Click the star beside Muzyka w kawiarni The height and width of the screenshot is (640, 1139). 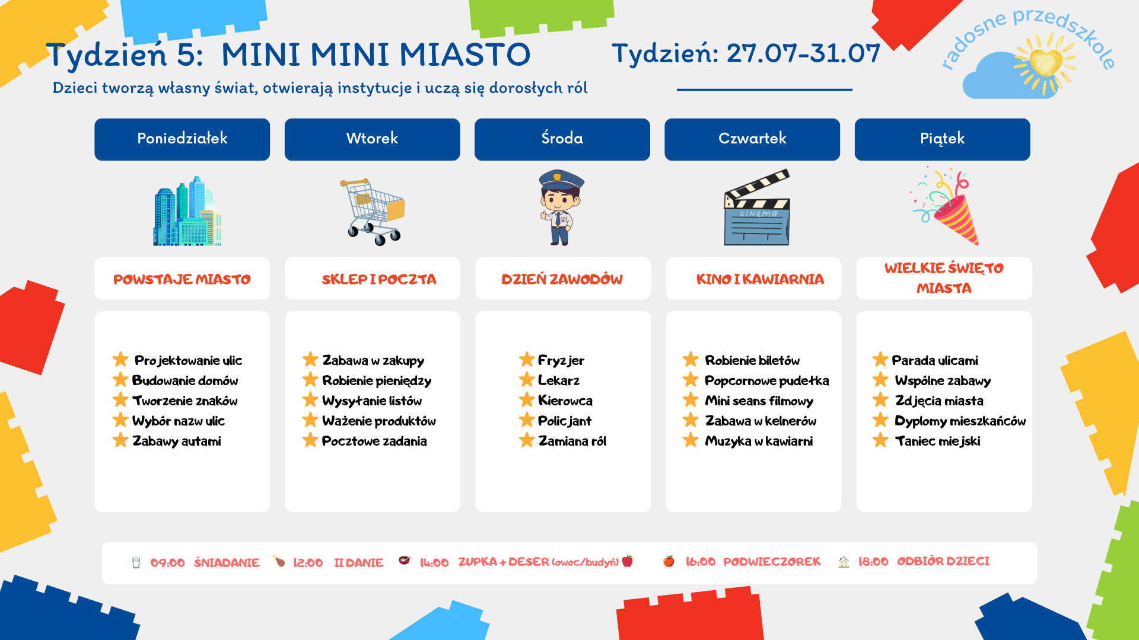(x=691, y=440)
